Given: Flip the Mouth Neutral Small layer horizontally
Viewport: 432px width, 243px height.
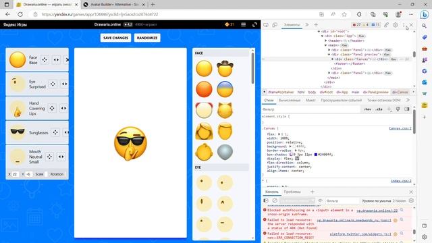Looking at the screenshot, I should pyautogui.click(x=61, y=157).
